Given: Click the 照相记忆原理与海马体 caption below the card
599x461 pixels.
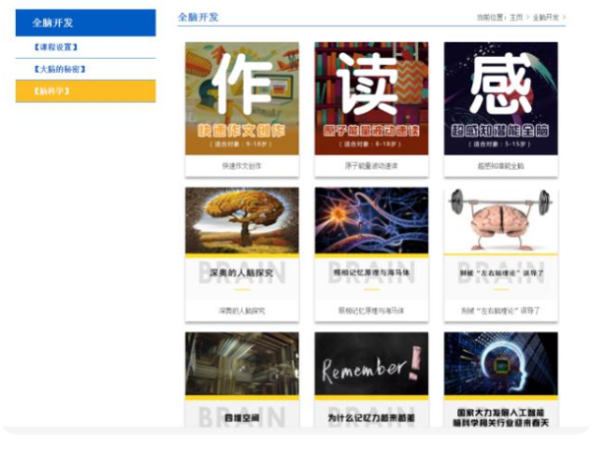Looking at the screenshot, I should point(371,310).
